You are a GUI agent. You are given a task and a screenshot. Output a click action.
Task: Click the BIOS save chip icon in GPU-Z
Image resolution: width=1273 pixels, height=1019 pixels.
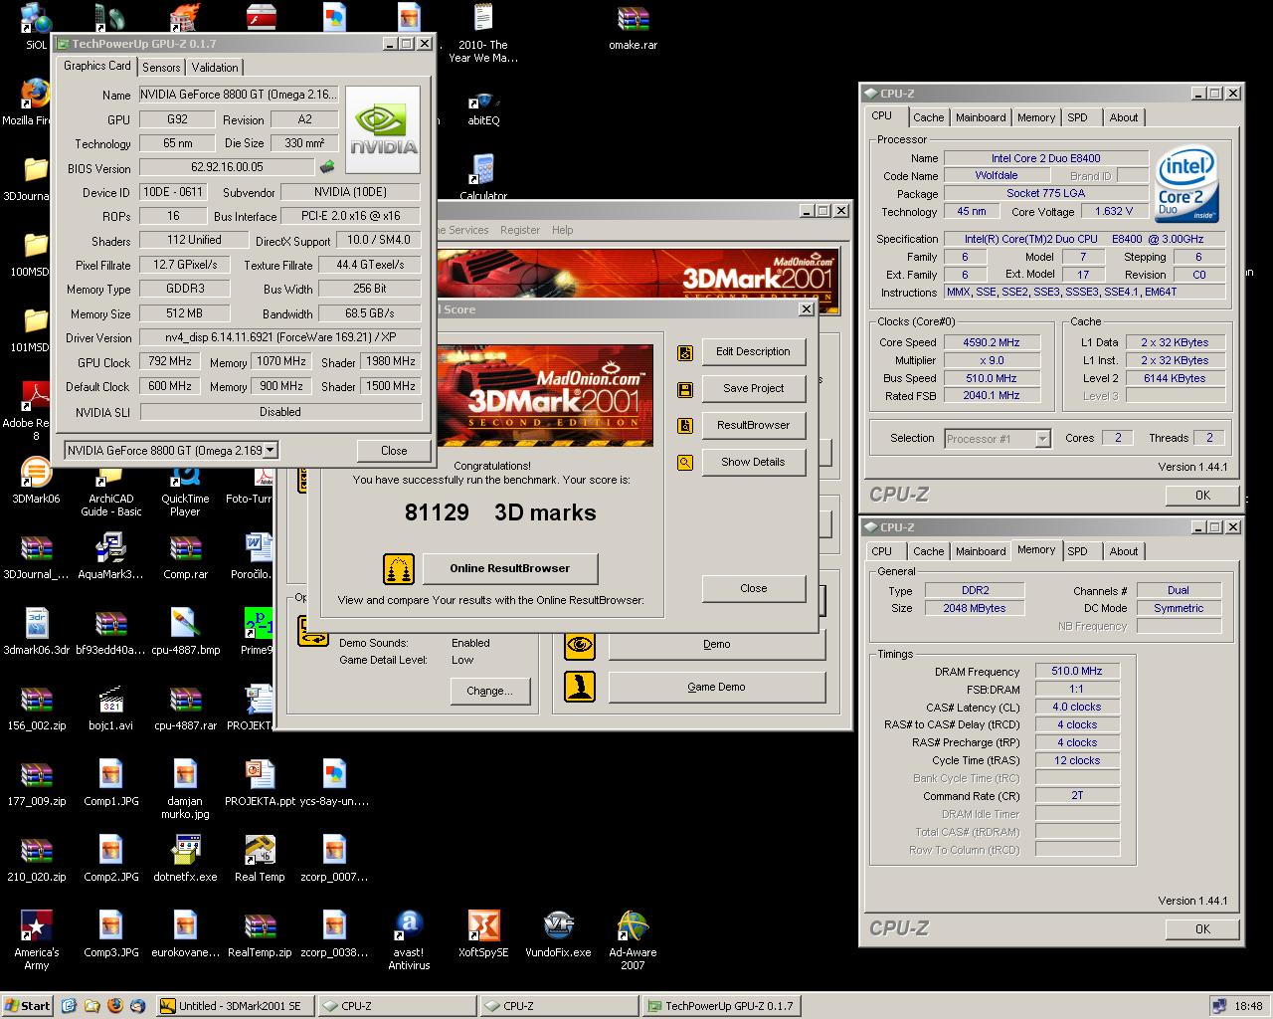(x=326, y=167)
